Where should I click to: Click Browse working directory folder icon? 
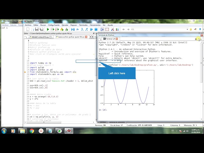tap(191, 29)
